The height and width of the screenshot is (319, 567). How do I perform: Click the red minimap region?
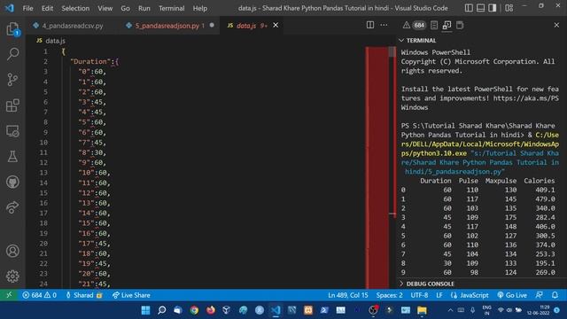pos(377,167)
